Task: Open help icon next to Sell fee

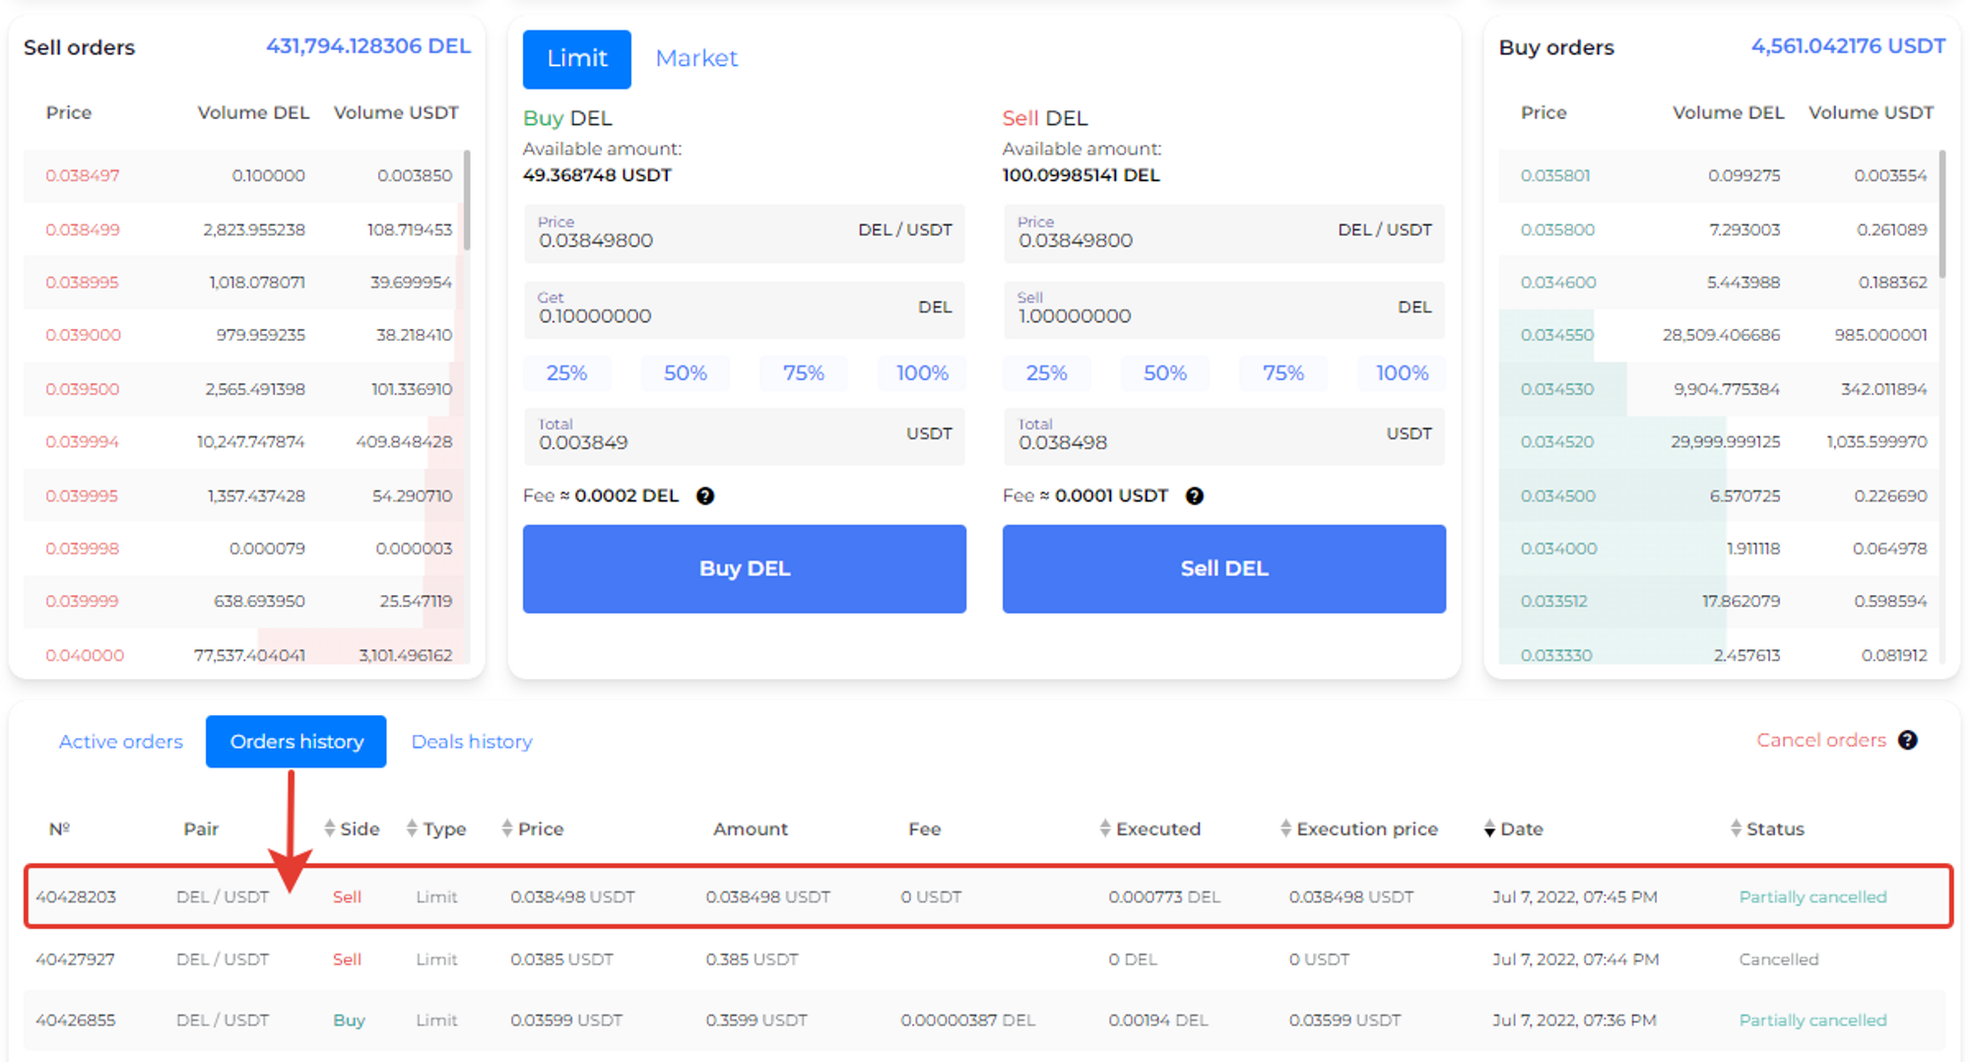Action: coord(1195,496)
